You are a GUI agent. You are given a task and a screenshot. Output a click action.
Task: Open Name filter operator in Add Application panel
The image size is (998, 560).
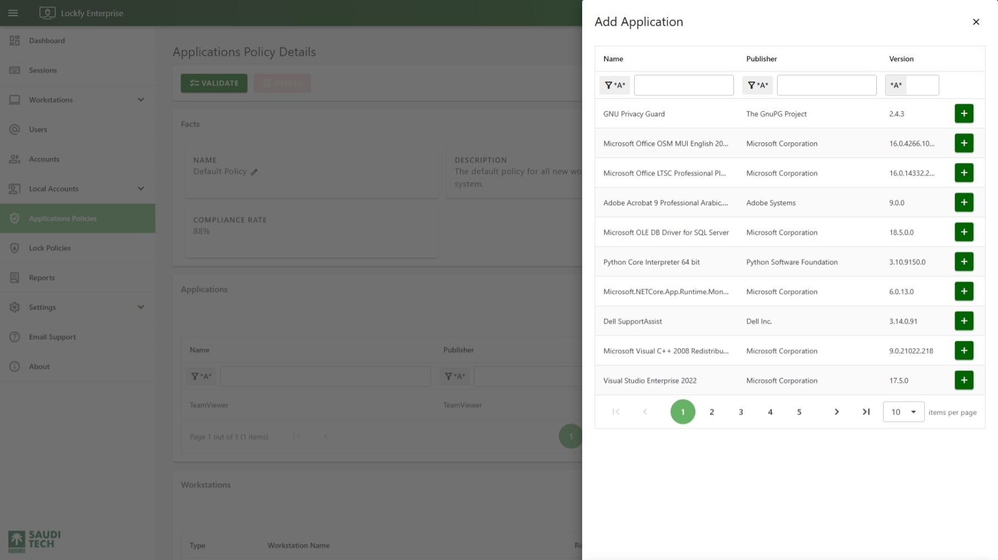coord(615,85)
